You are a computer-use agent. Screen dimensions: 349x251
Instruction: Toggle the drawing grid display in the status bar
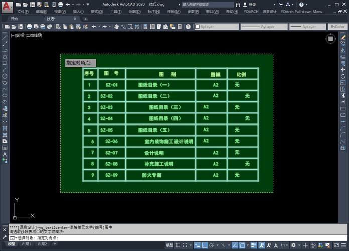pyautogui.click(x=178, y=245)
